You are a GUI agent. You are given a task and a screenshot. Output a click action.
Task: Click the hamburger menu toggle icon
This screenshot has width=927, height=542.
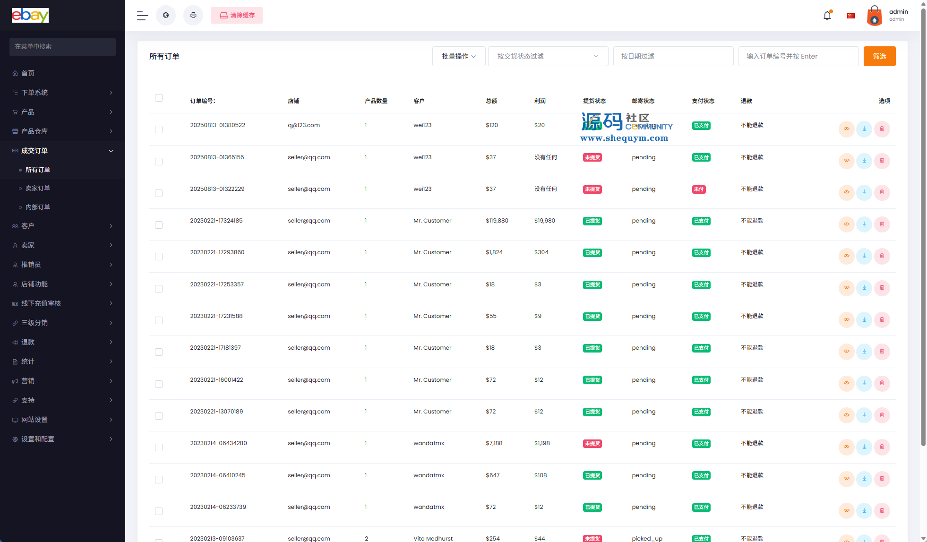(142, 16)
